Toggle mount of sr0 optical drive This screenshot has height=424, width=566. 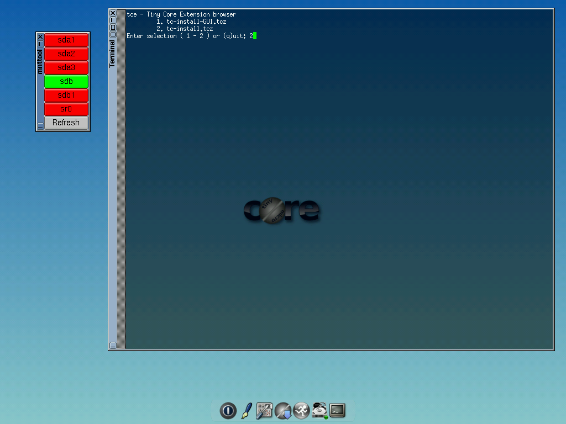point(66,109)
